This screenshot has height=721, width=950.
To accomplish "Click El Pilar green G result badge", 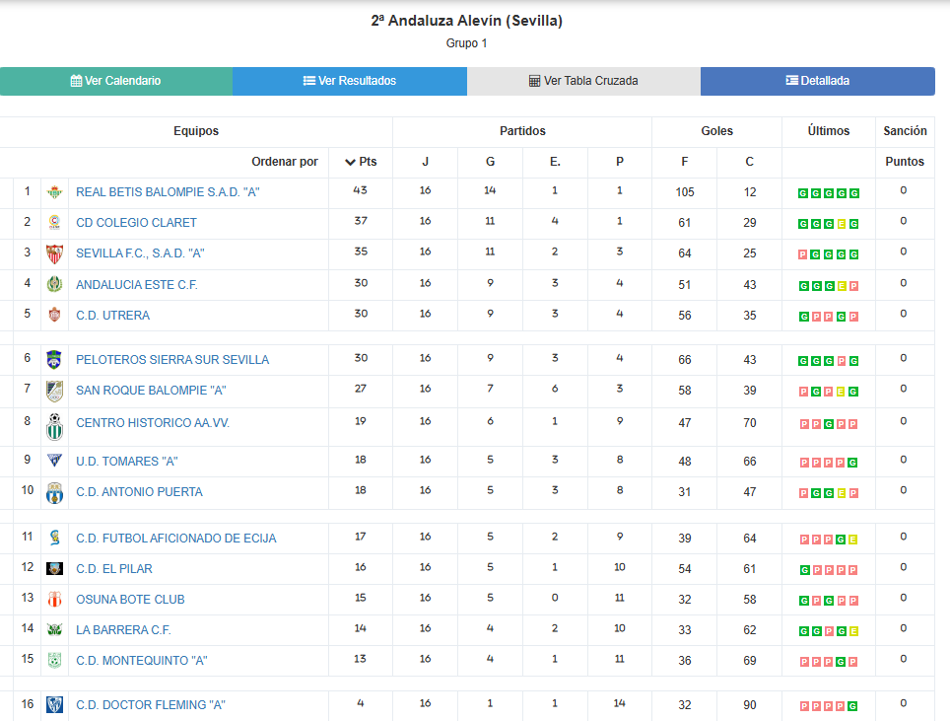I will pyautogui.click(x=804, y=571).
